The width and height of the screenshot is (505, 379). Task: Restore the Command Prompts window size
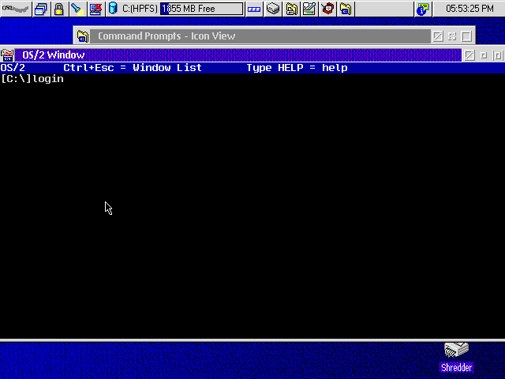[452, 36]
